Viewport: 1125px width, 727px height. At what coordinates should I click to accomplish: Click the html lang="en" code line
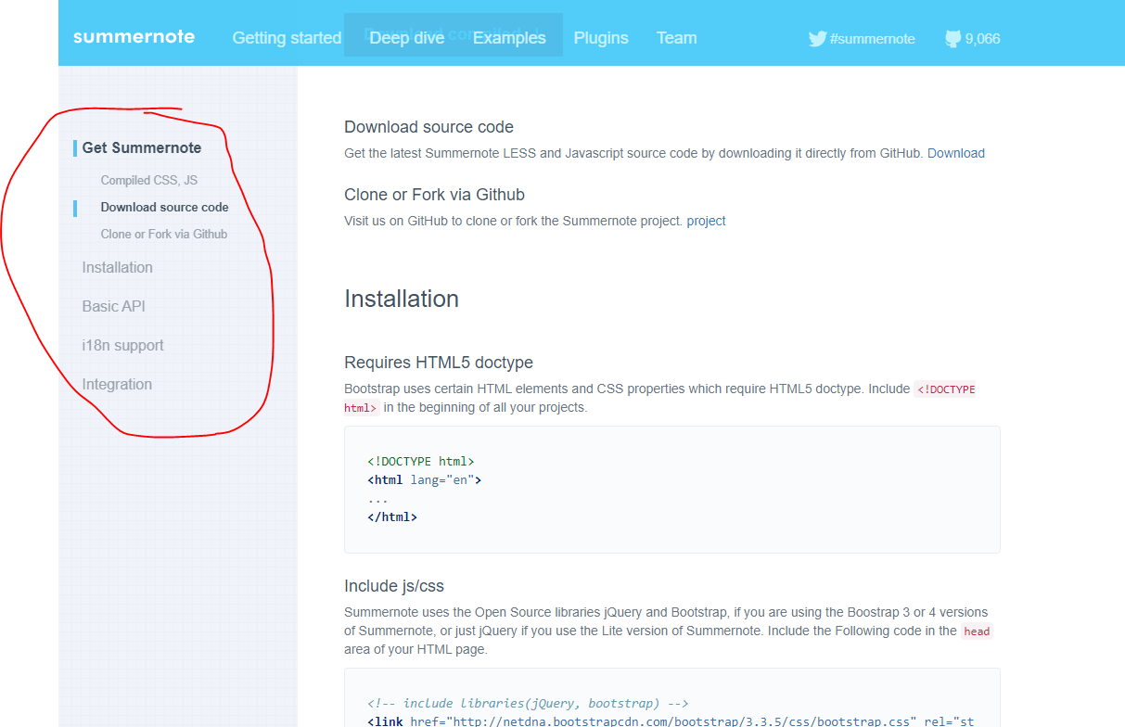[425, 480]
